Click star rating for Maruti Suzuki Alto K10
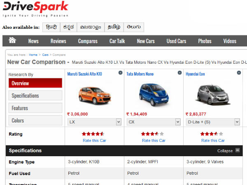 (x=93, y=134)
